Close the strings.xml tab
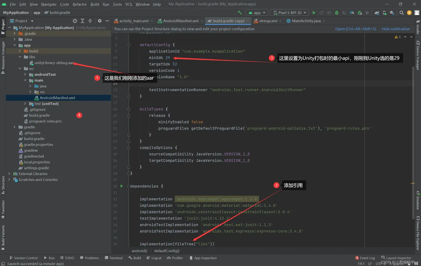The image size is (421, 266). coord(281,21)
